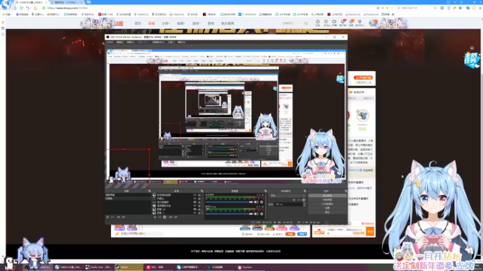483x271 pixels.
Task: Open OBS Help (帮助) menu
Action: [x=182, y=42]
